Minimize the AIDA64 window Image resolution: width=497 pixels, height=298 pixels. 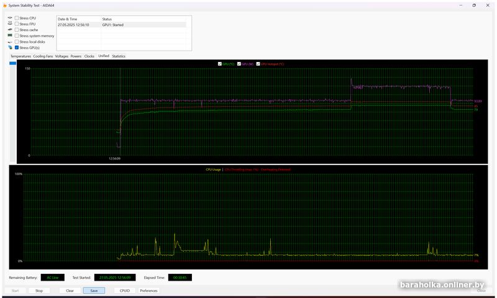(461, 6)
